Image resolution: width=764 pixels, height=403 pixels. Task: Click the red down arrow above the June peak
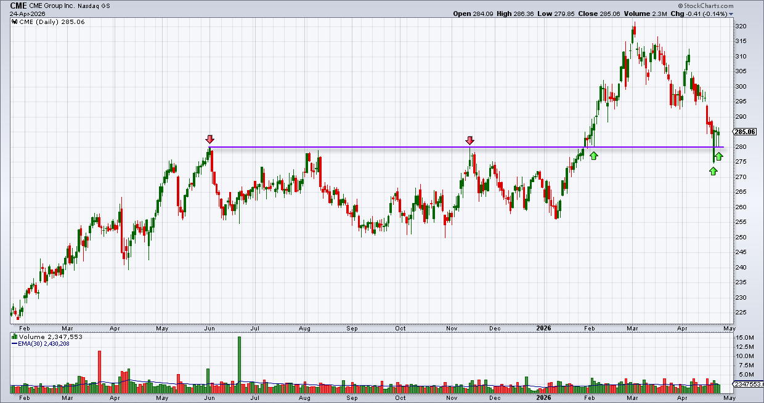[210, 140]
